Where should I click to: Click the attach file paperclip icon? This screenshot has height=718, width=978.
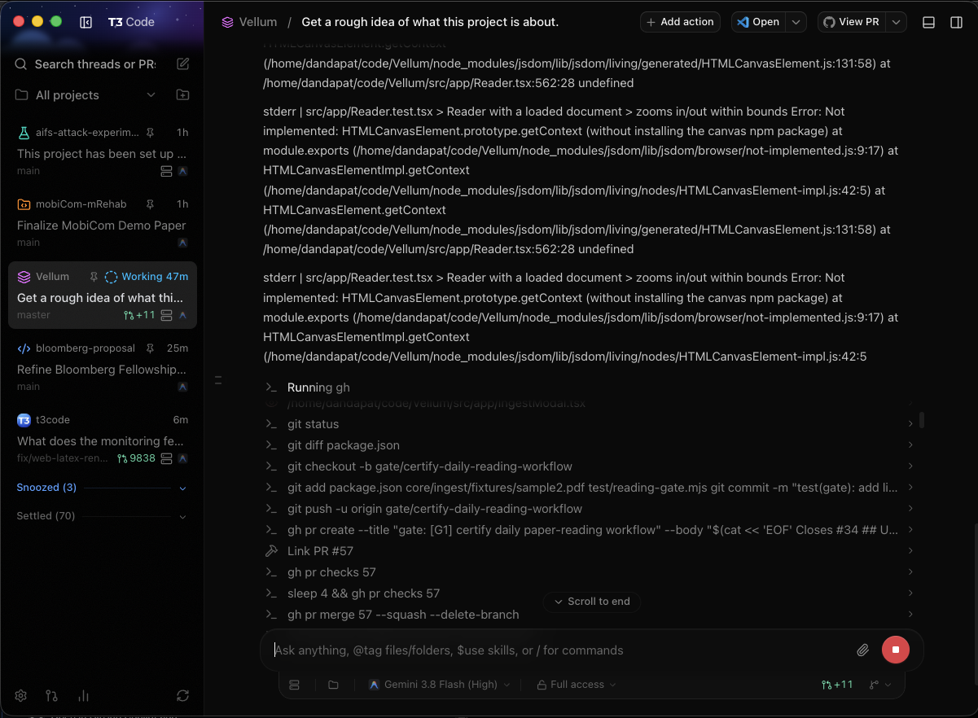(862, 650)
